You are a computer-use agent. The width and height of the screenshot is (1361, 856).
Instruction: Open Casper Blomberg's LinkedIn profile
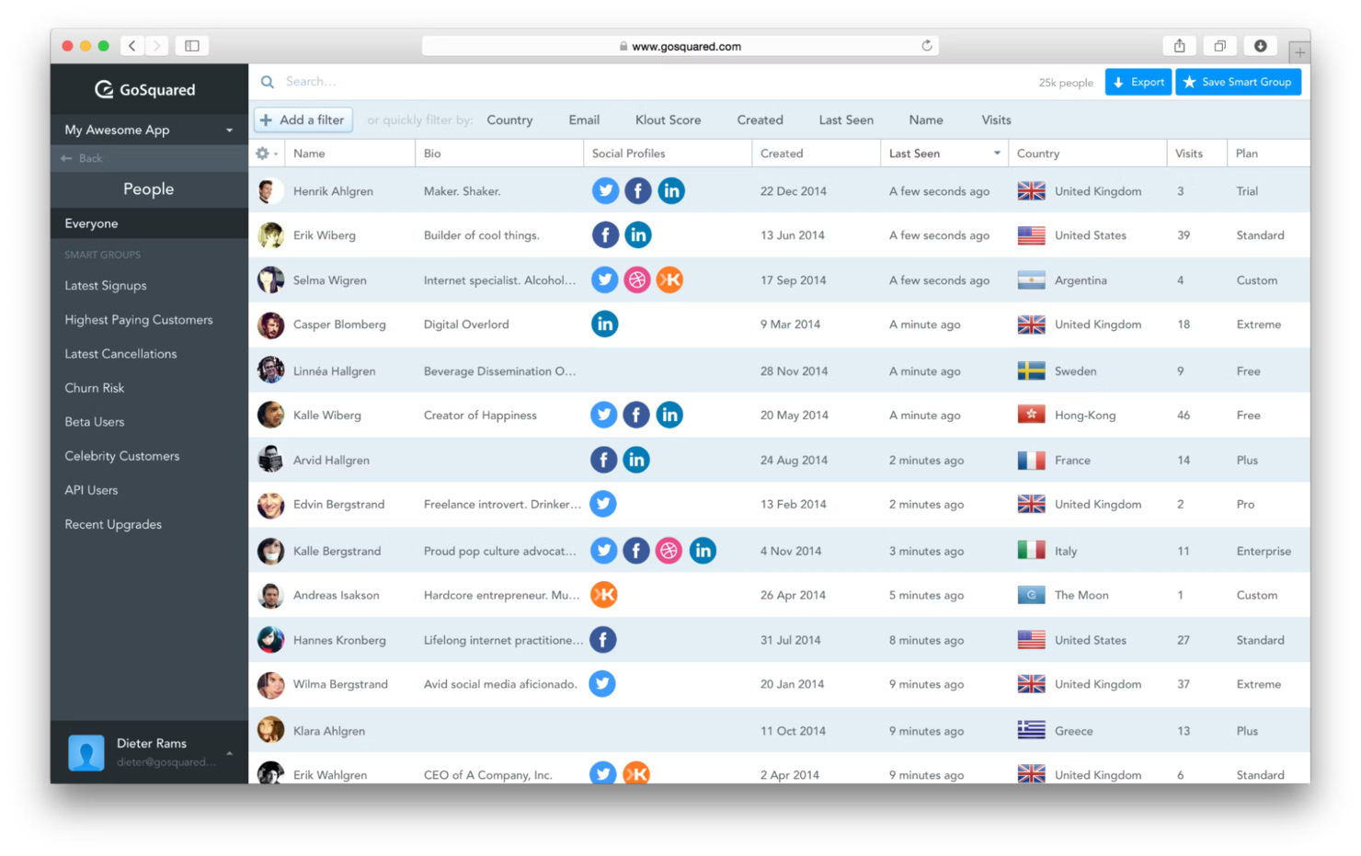coord(605,324)
